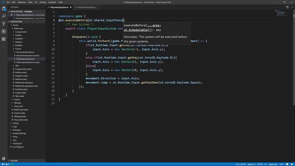Expand the TinyCache folder
The image size is (295, 166).
click(x=18, y=107)
